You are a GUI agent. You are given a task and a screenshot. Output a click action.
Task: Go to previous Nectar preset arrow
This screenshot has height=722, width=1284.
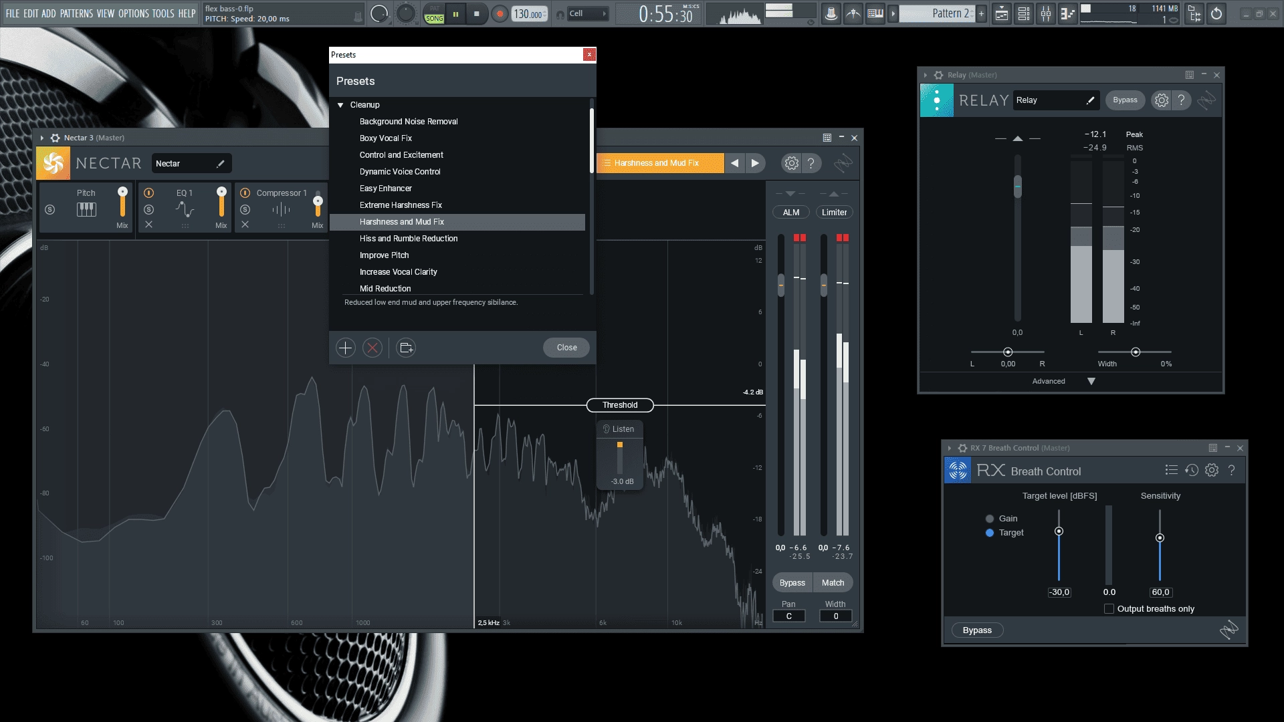(734, 163)
